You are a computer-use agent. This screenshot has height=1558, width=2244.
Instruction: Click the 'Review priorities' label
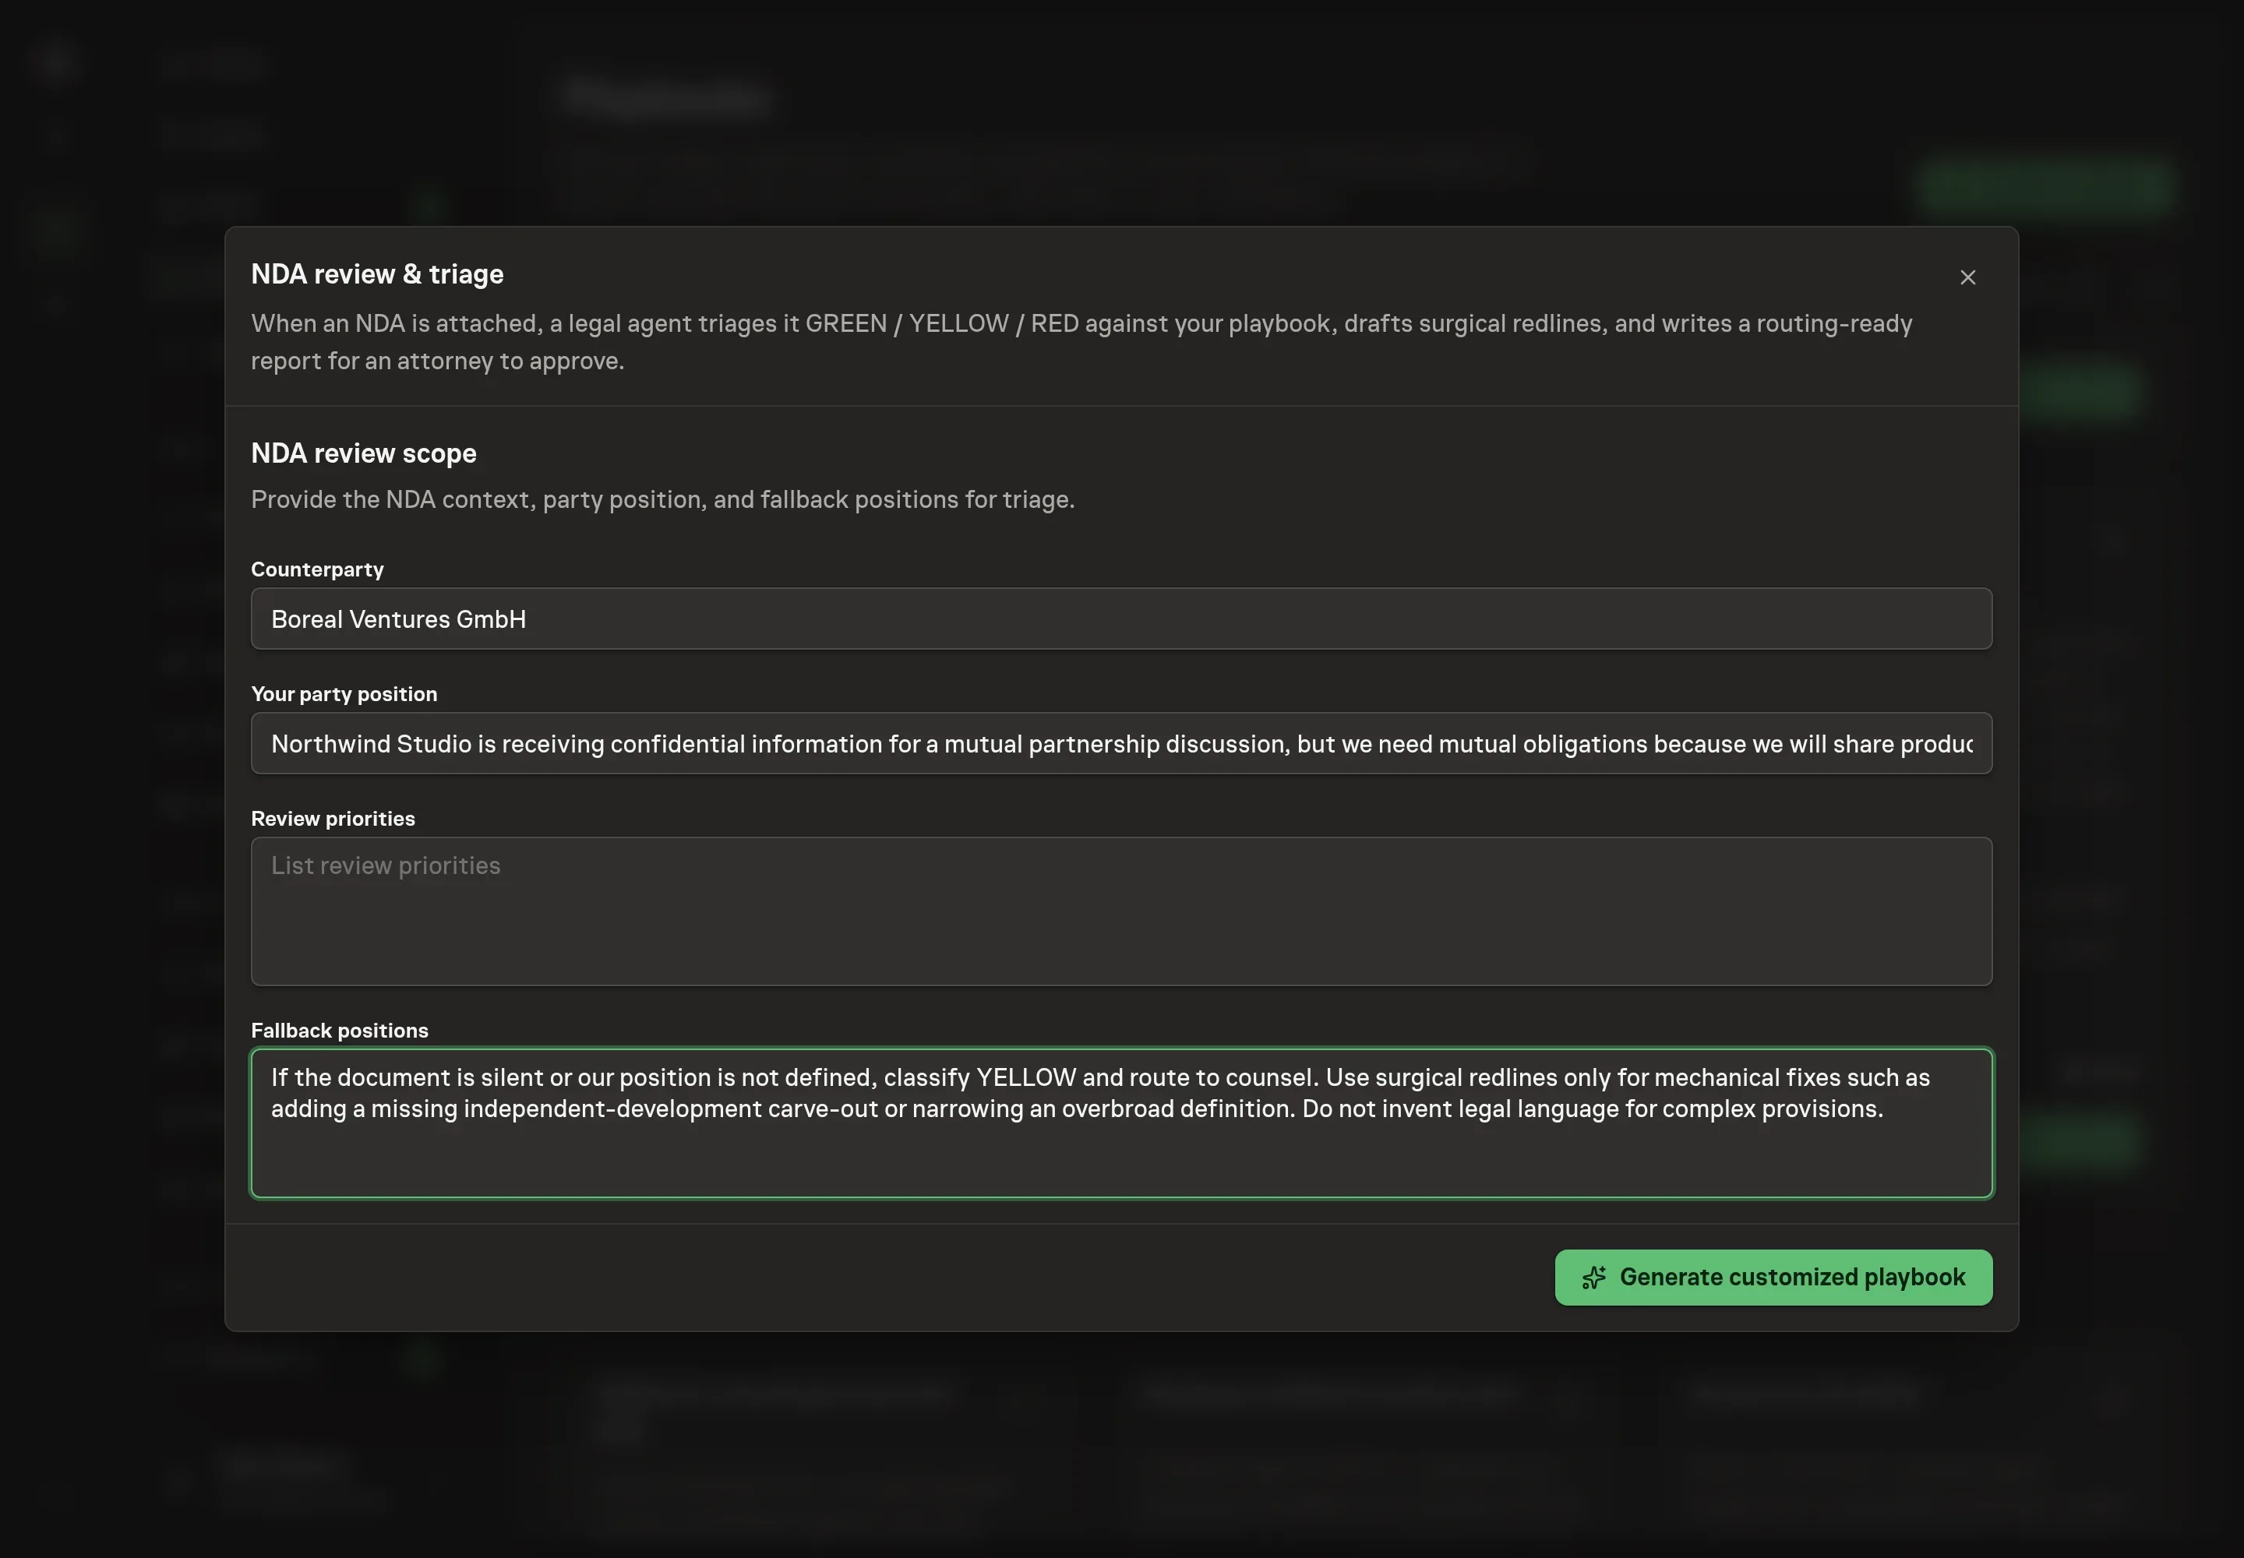tap(333, 819)
